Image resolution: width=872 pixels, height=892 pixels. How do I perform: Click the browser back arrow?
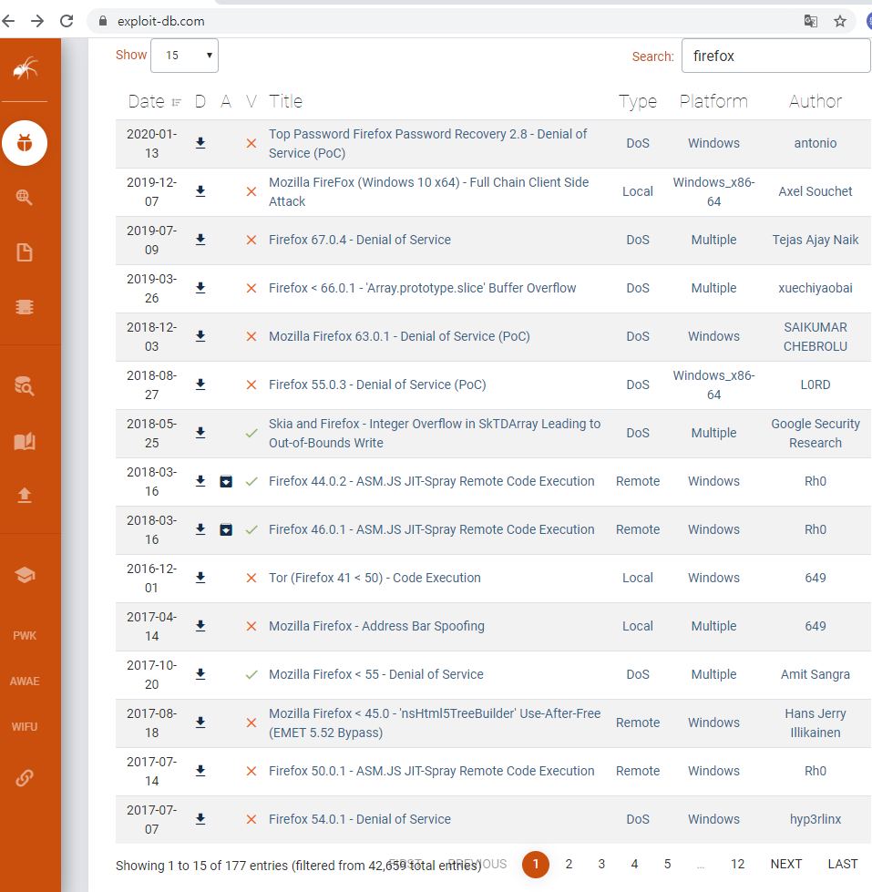point(8,21)
